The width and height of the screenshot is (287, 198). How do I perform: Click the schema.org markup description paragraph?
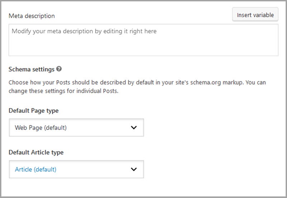pos(137,82)
